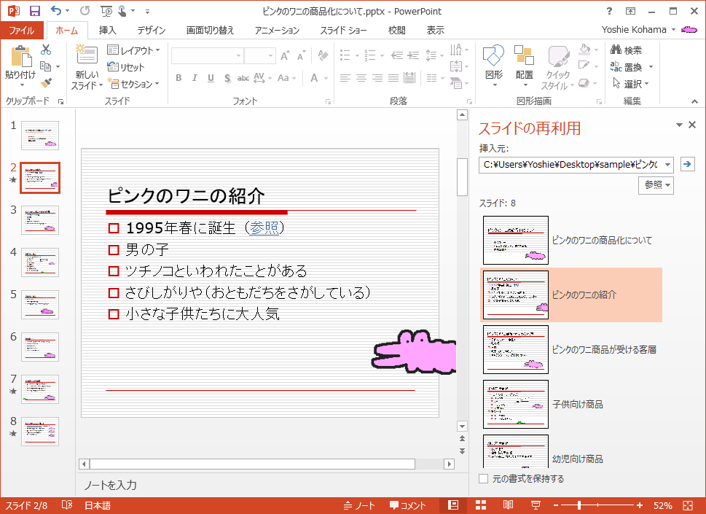Switch to the 画面切り替え ribbon tab
Screen dimensions: 706x514
(211, 30)
